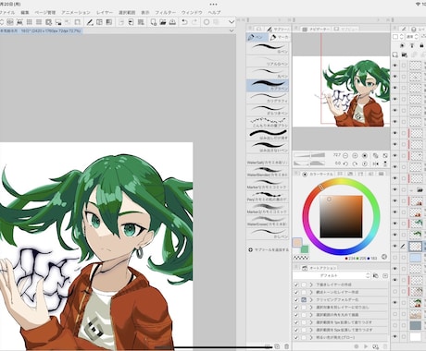
Task: Open the アニメーション menu
Action: click(76, 13)
